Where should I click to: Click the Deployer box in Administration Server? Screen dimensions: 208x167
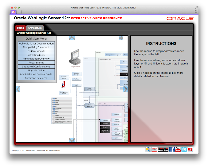point(123,70)
